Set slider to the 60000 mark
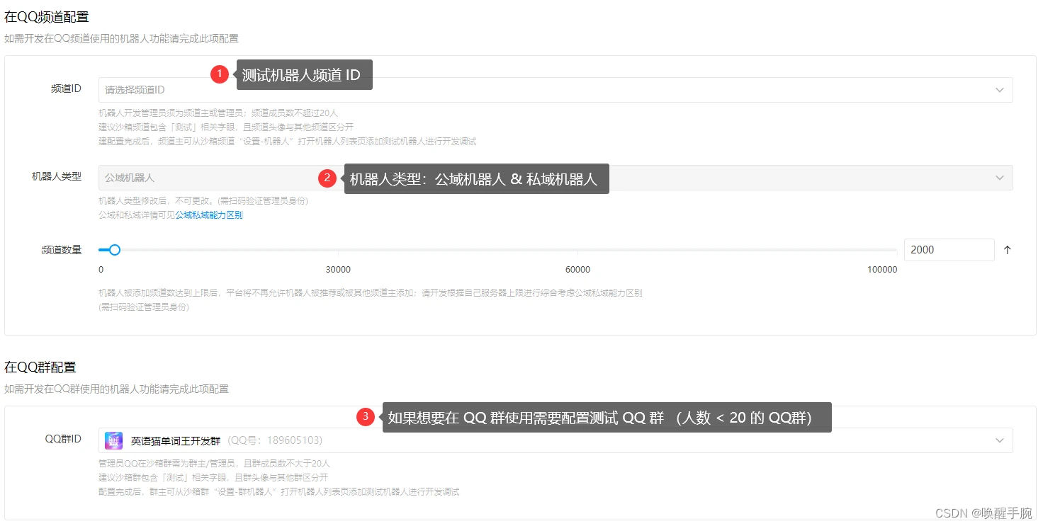1043x526 pixels. click(x=577, y=250)
